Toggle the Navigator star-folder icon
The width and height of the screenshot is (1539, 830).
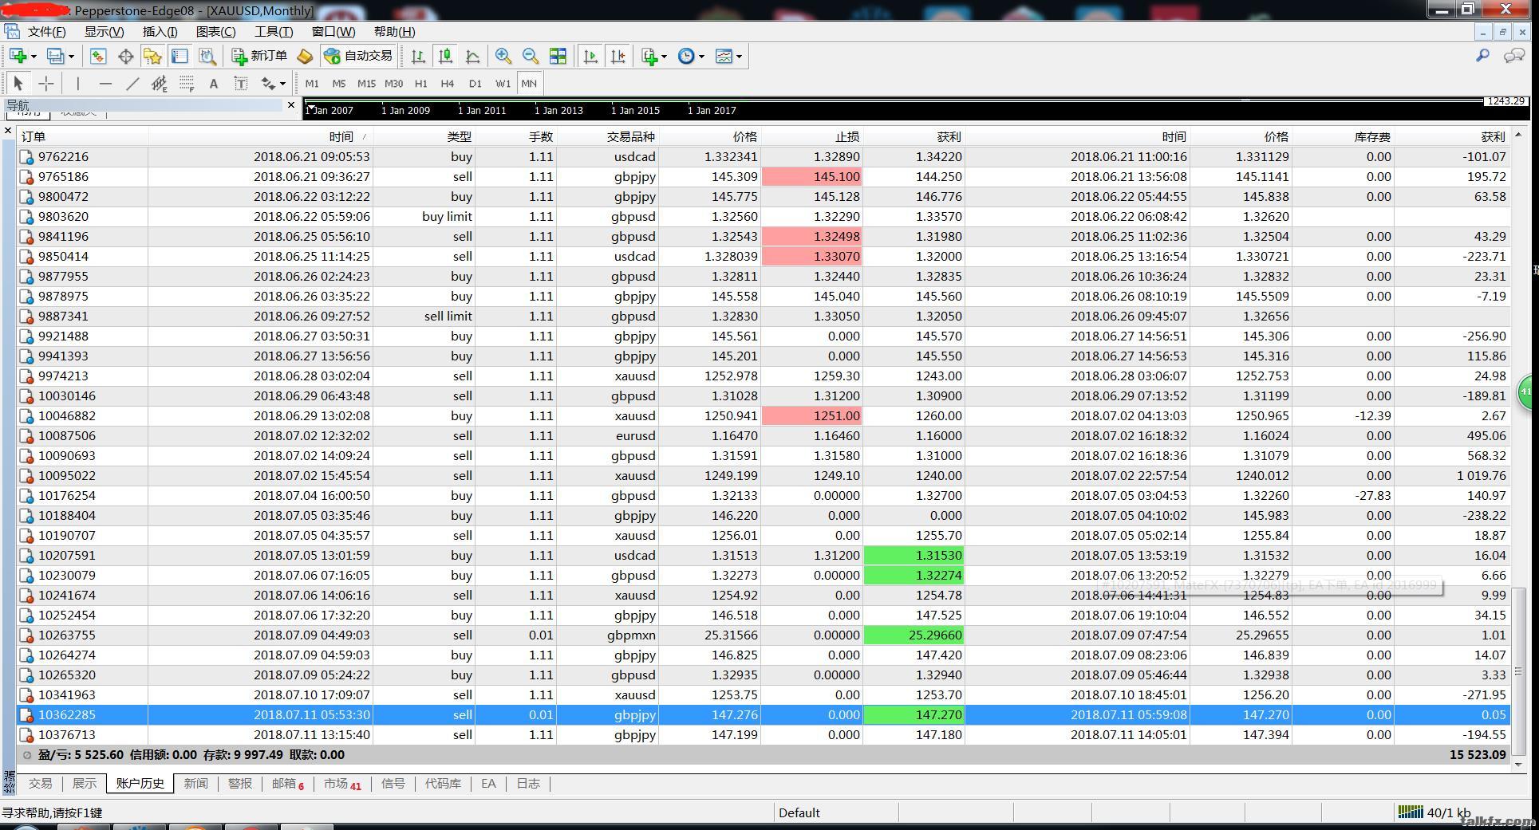[152, 56]
